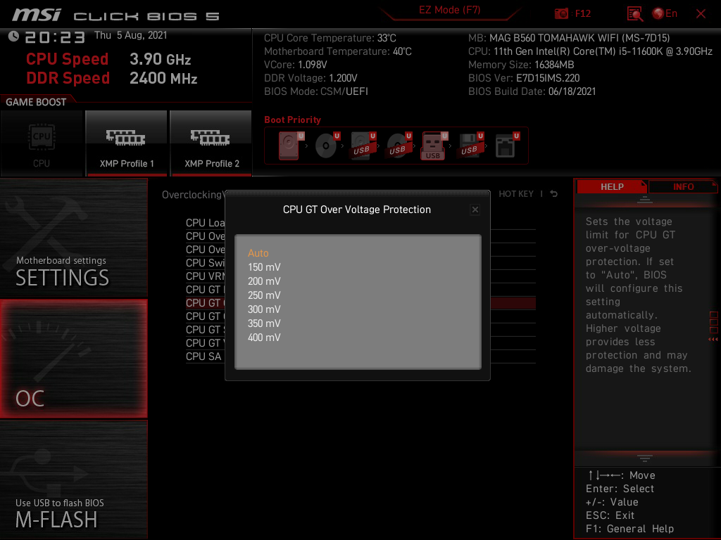The image size is (721, 540).
Task: Choose the Auto voltage option
Action: coord(258,253)
